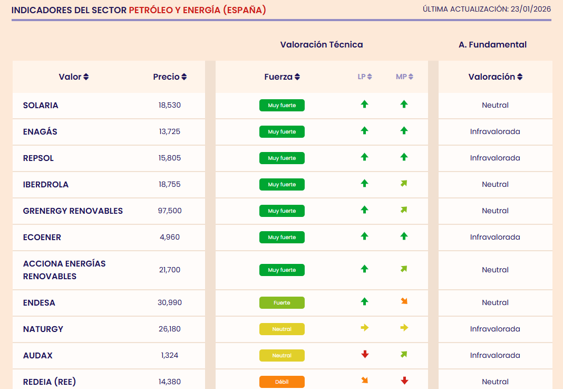Open ACCIONA ENERGÍAS RENOVABLES stock page
Screen dimensions: 563x389
tap(64, 270)
